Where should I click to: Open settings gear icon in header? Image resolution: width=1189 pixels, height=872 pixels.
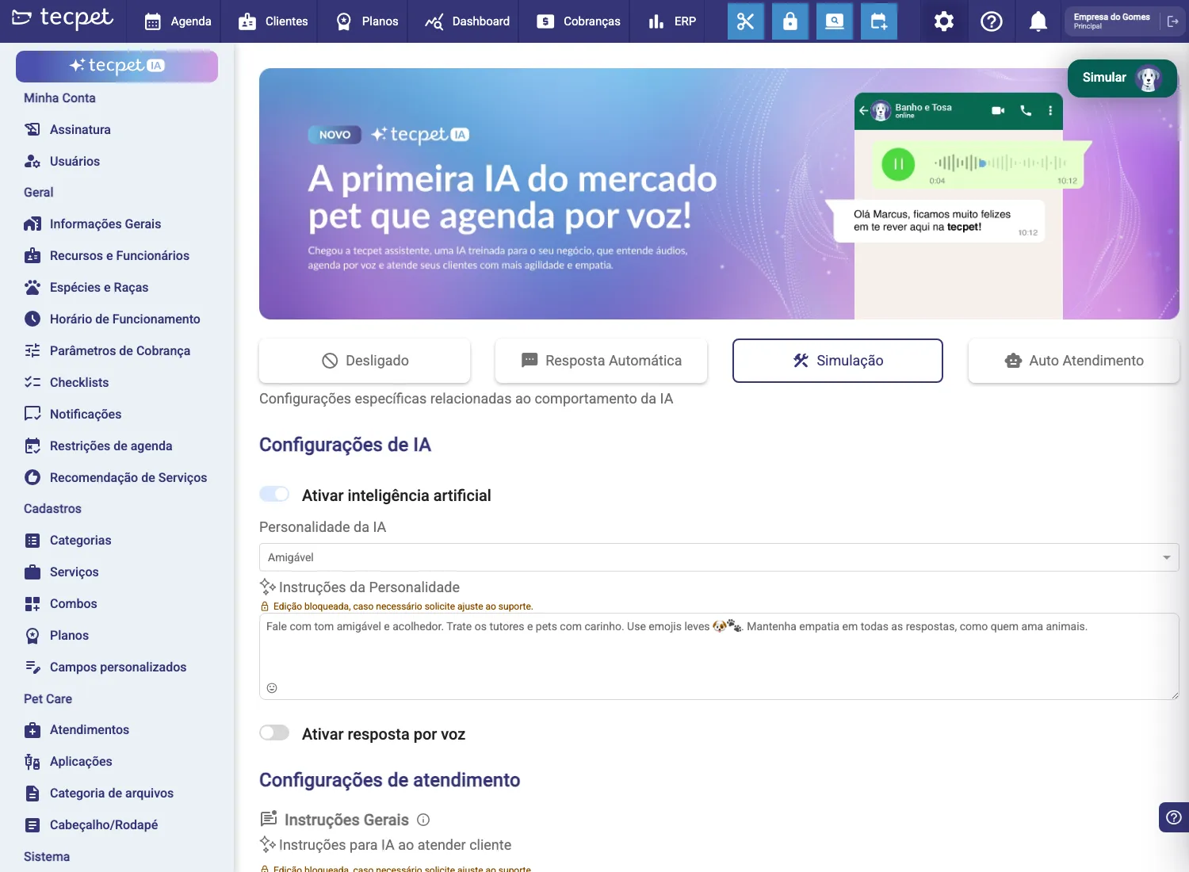pyautogui.click(x=943, y=21)
